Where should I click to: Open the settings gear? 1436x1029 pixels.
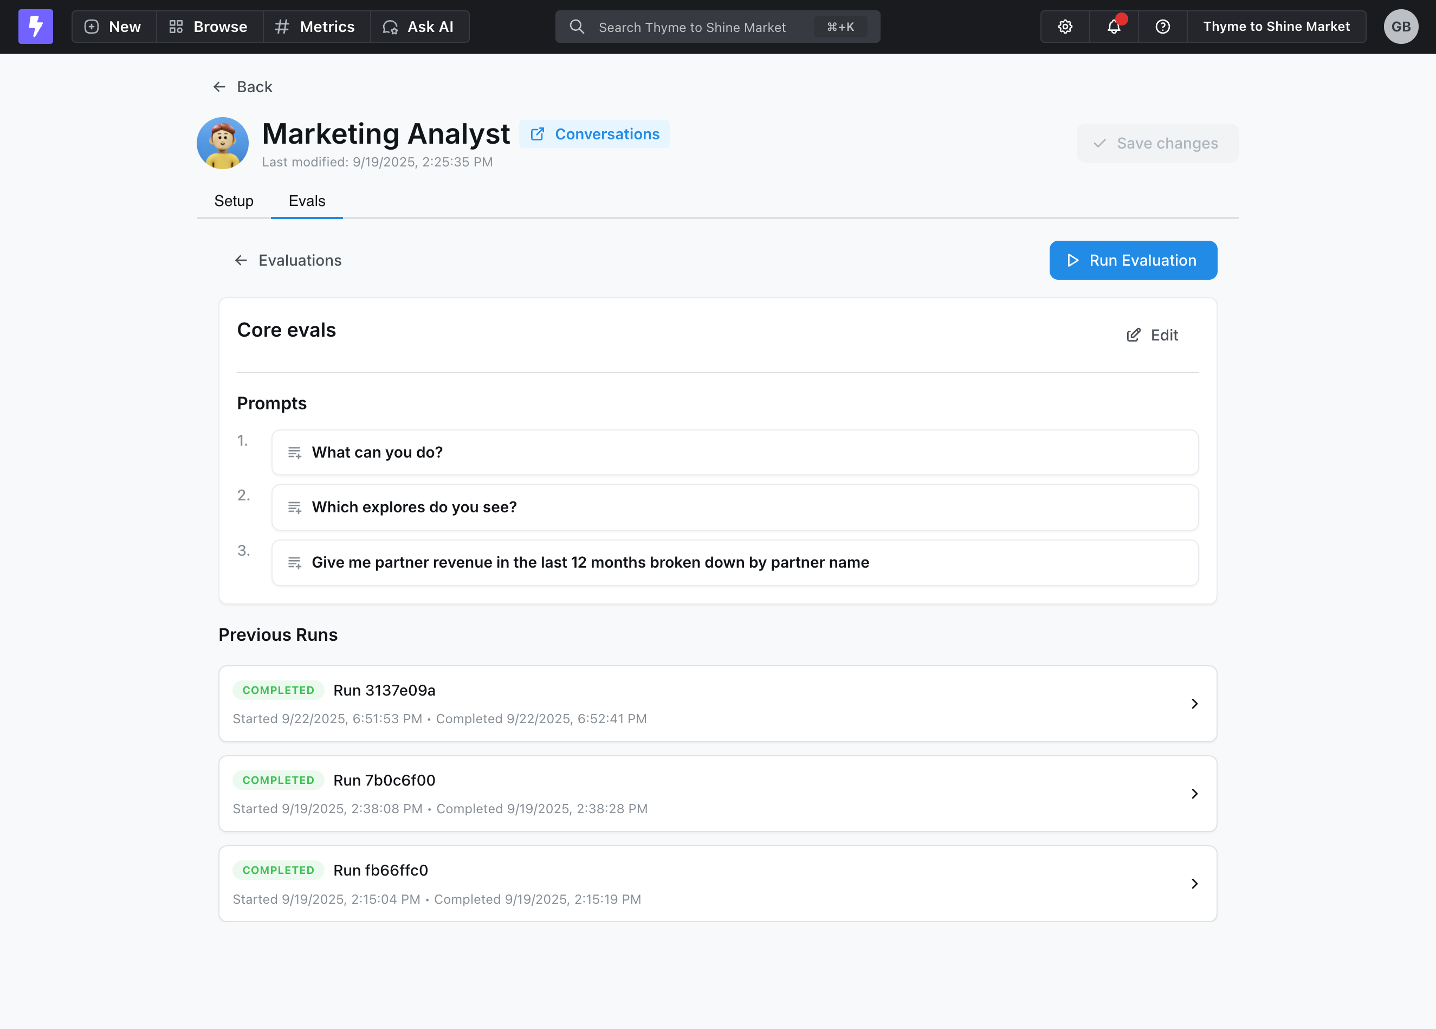[x=1064, y=27]
